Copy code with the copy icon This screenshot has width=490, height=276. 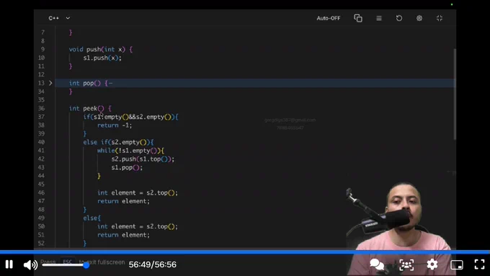[x=358, y=18]
